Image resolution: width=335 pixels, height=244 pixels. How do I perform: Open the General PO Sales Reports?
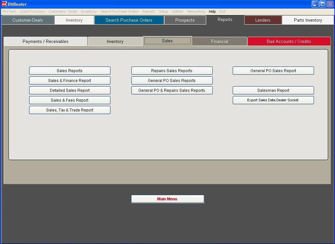(x=172, y=80)
